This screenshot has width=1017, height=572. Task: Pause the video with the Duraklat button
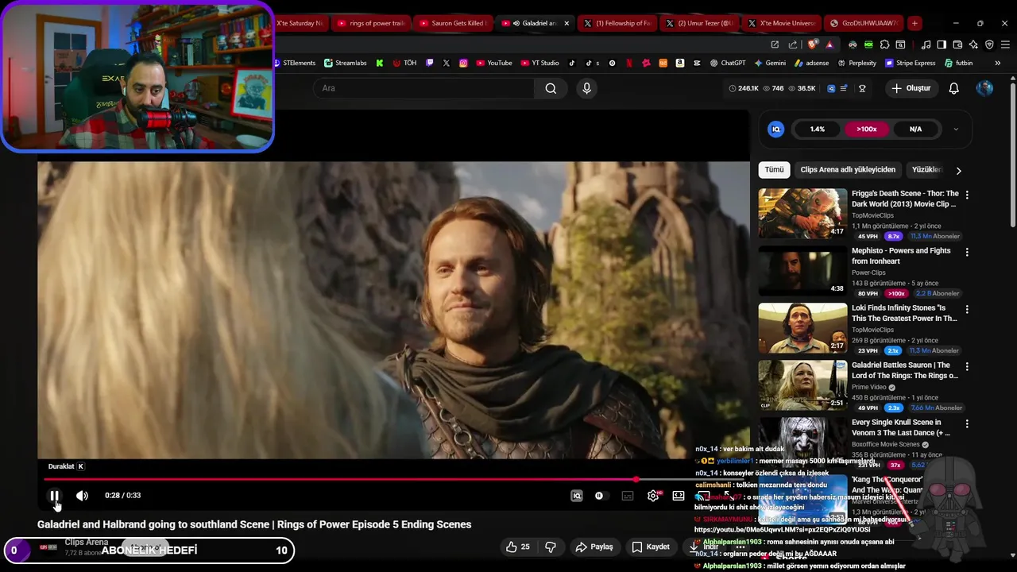click(54, 496)
